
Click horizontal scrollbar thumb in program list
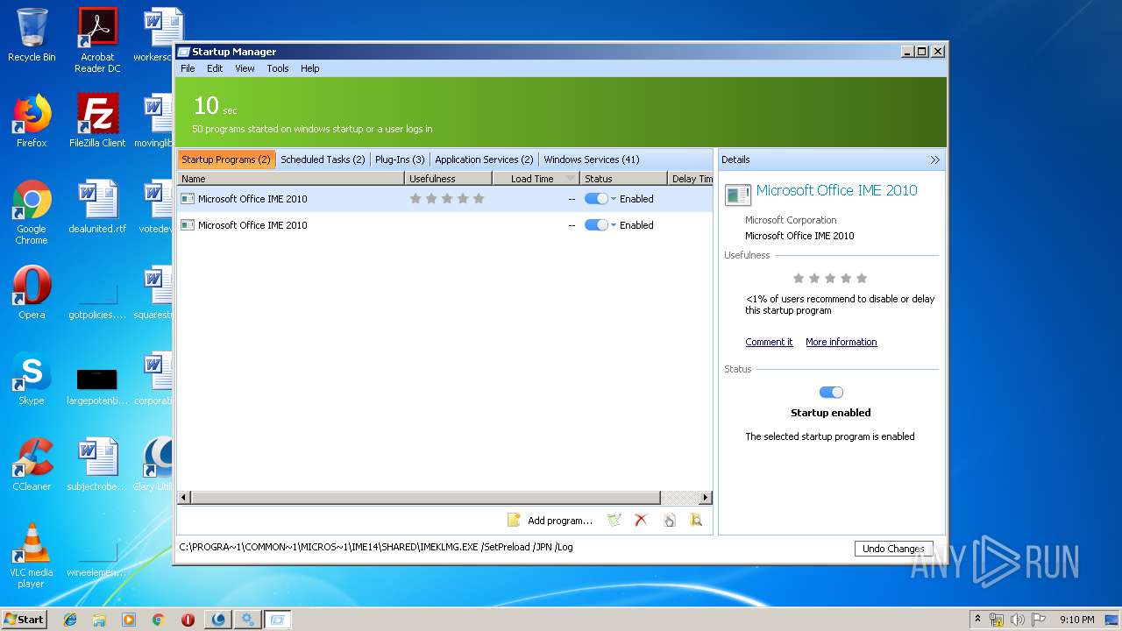coord(425,498)
